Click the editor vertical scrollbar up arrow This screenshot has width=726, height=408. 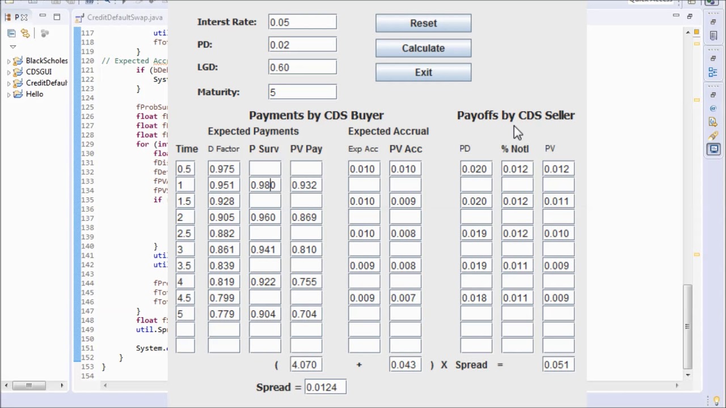pyautogui.click(x=688, y=33)
